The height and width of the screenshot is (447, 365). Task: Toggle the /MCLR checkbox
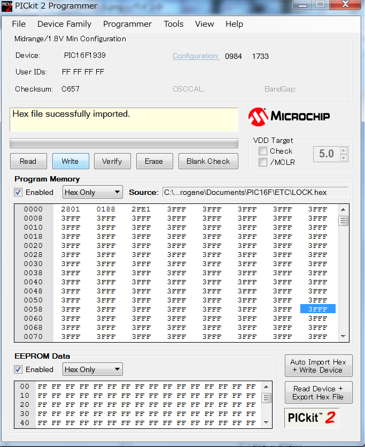pyautogui.click(x=263, y=162)
